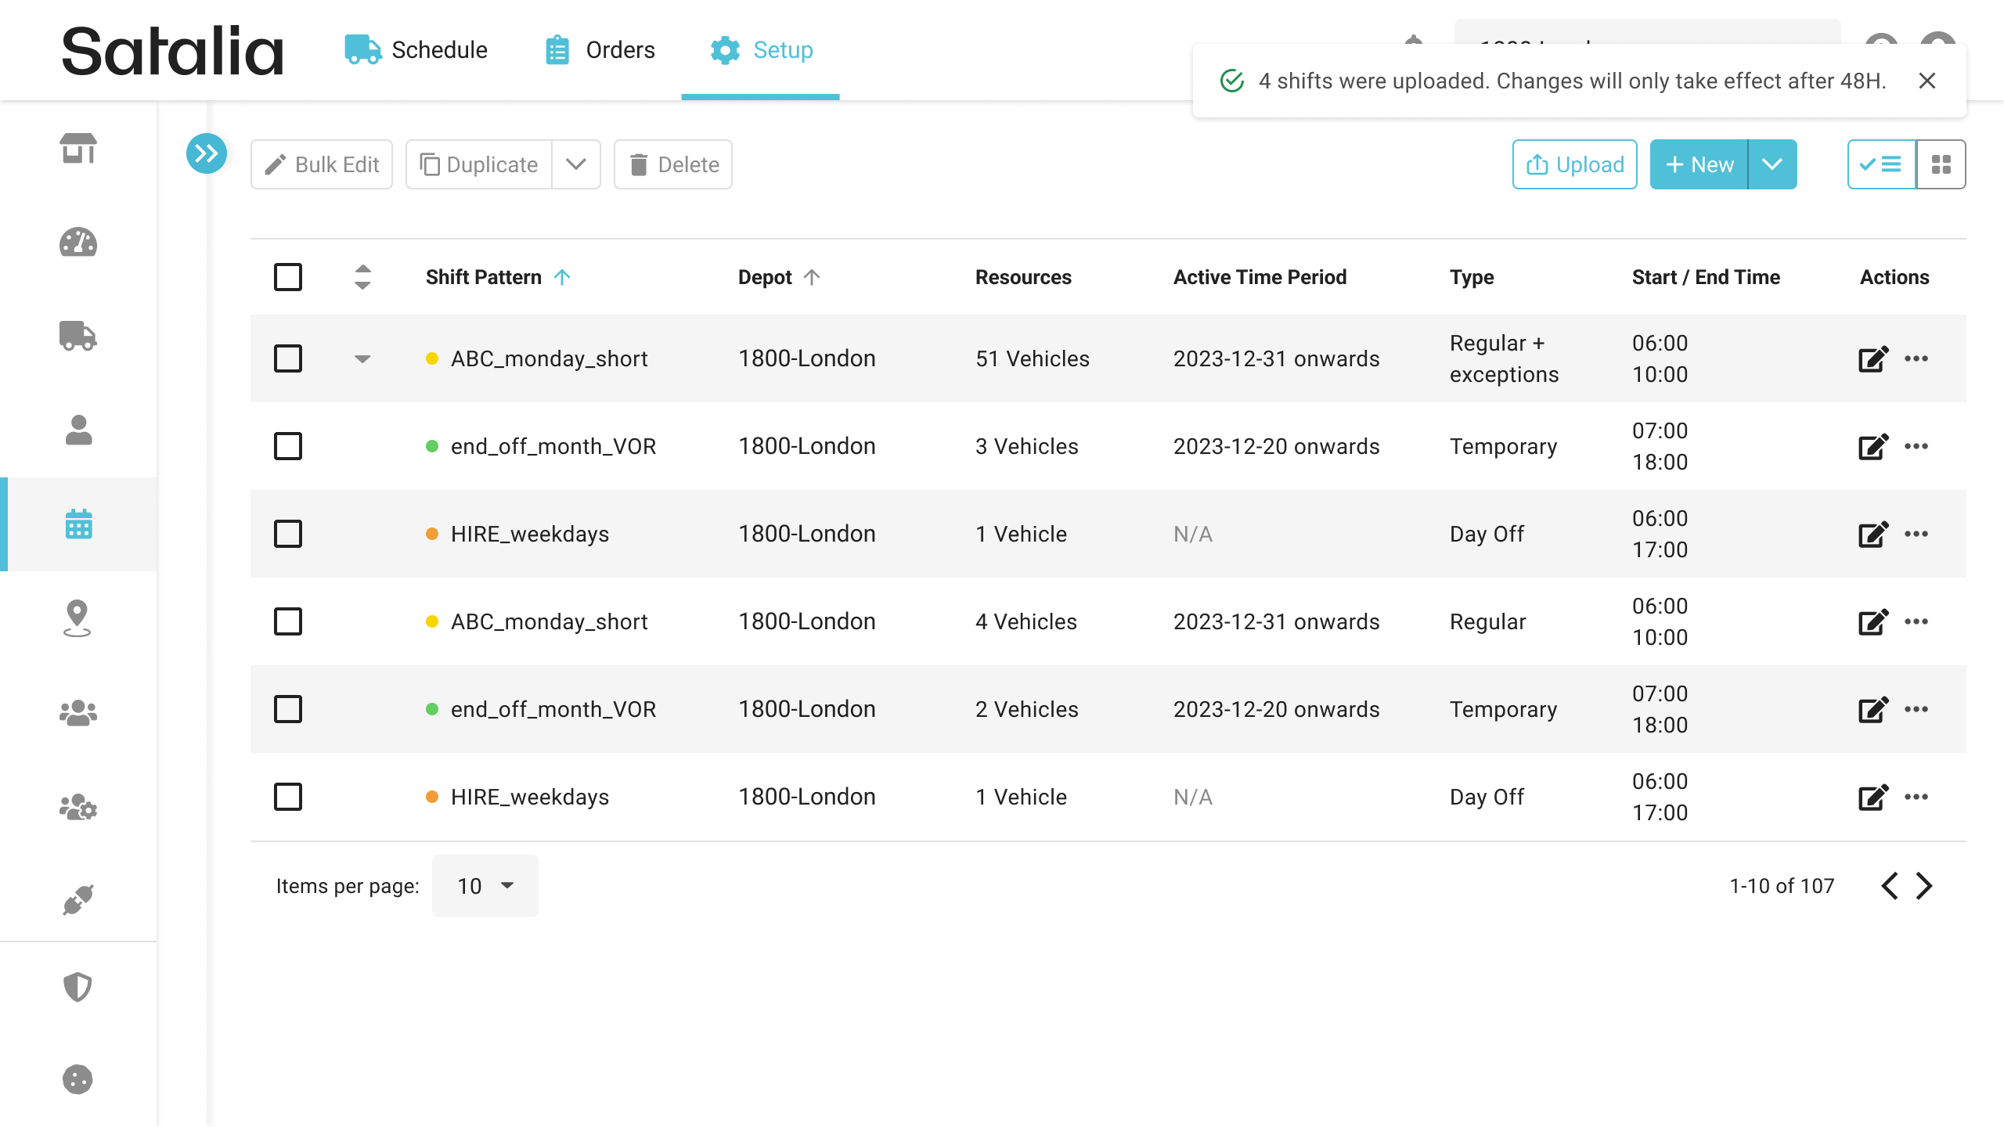Tick the select-all checkbox in table header
Screen dimensions: 2004x1127
click(288, 277)
